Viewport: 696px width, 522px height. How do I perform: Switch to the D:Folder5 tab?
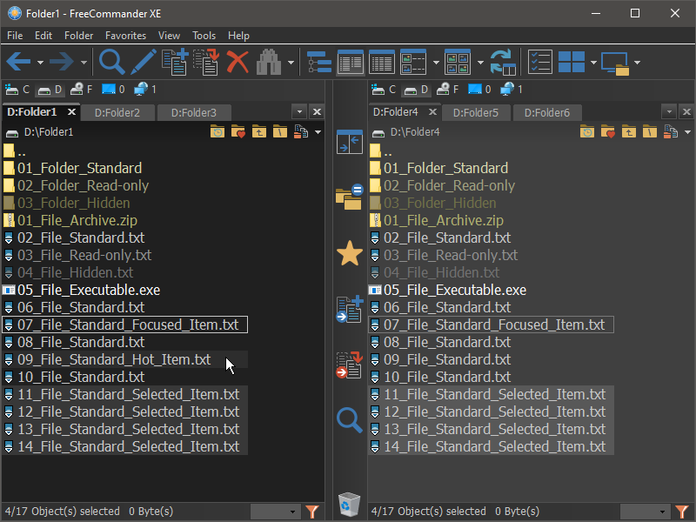pos(475,112)
